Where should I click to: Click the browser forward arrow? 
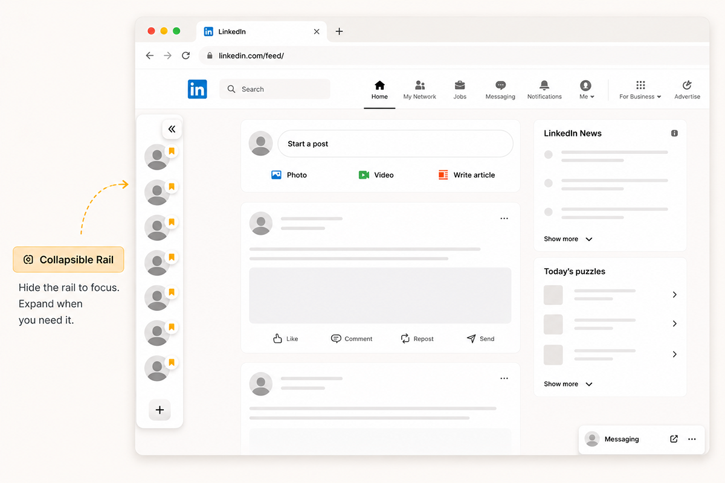click(x=167, y=56)
